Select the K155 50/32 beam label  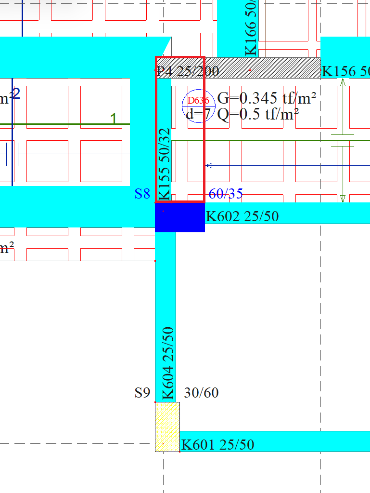click(x=165, y=164)
